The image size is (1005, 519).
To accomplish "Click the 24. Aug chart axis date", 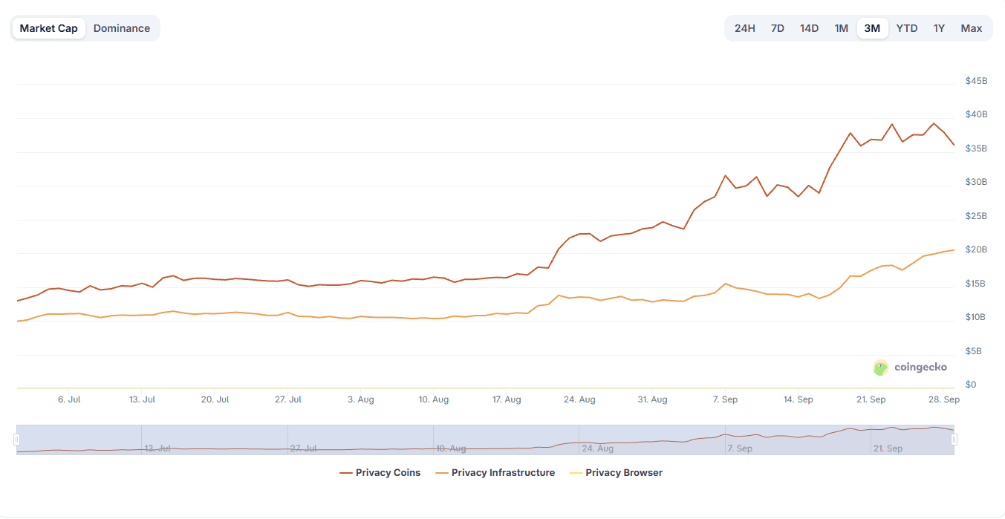I will point(579,399).
